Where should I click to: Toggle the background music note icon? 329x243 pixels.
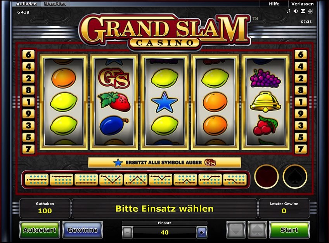pyautogui.click(x=289, y=11)
